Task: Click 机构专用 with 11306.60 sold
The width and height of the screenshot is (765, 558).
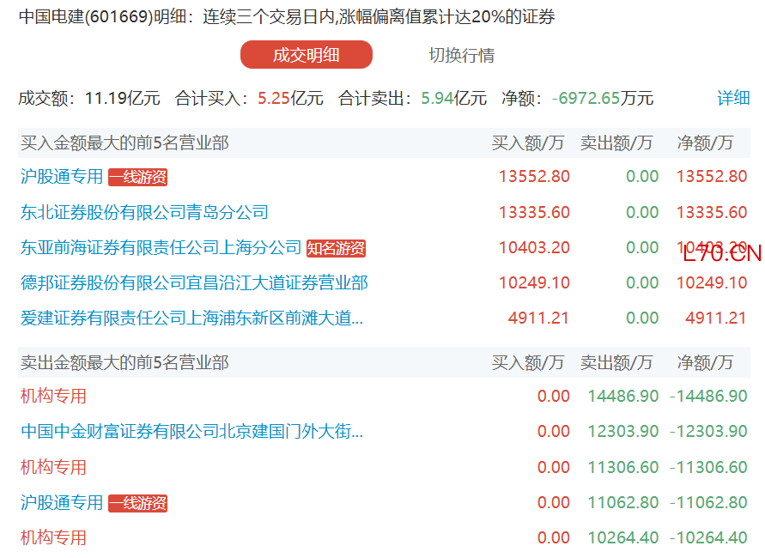Action: coord(53,467)
